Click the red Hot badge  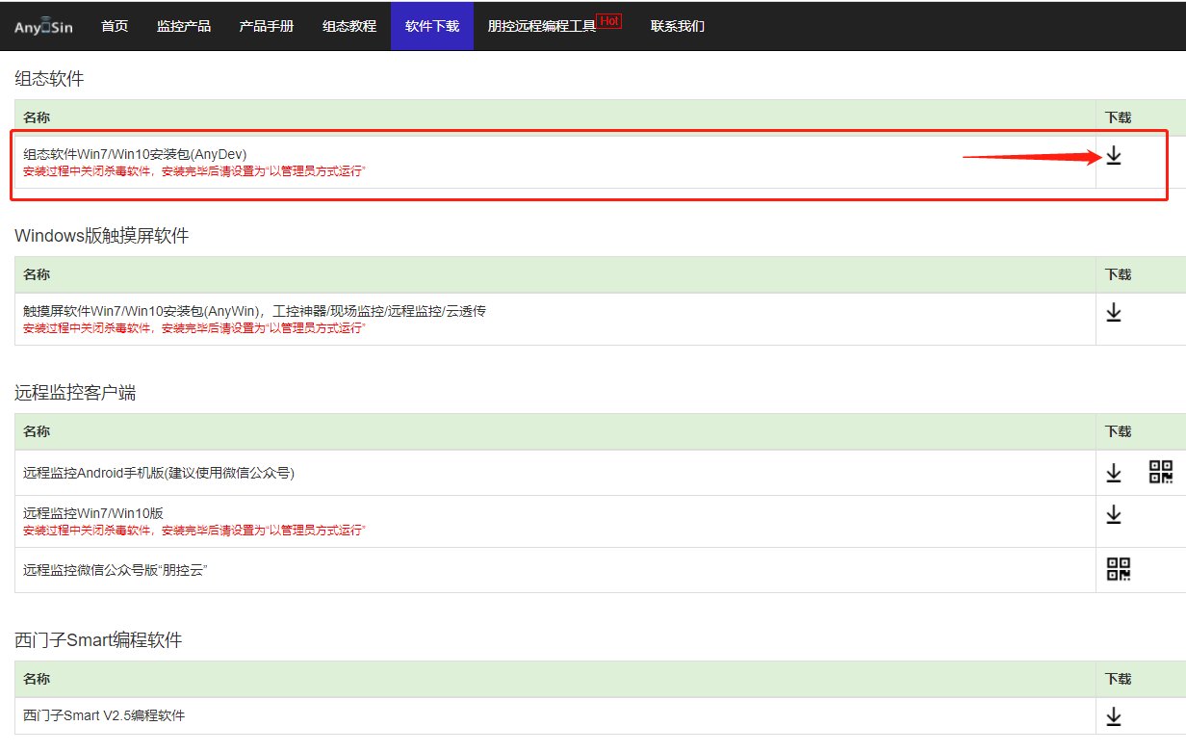pos(609,20)
